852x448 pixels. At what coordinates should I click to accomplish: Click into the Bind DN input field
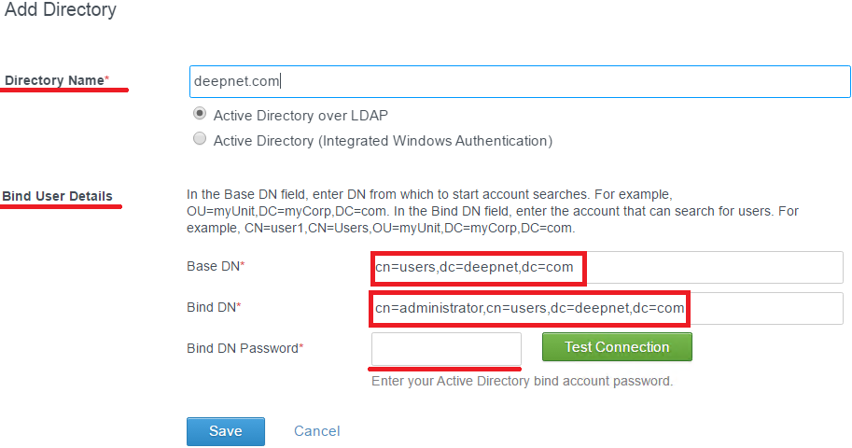click(607, 308)
